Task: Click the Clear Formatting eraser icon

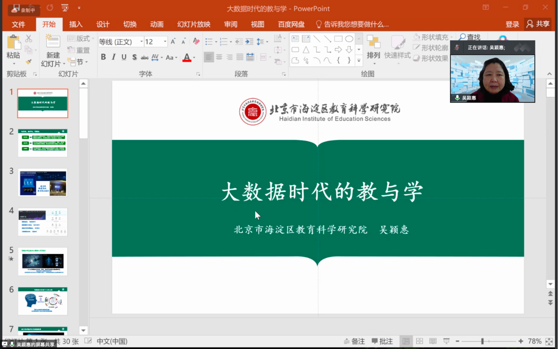Action: (196, 41)
